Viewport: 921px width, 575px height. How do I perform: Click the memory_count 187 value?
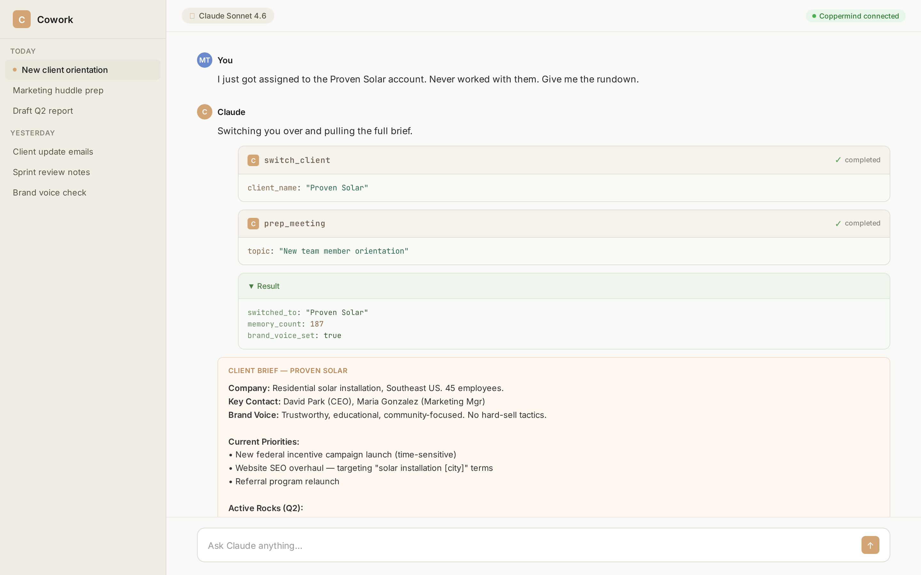[x=317, y=324]
